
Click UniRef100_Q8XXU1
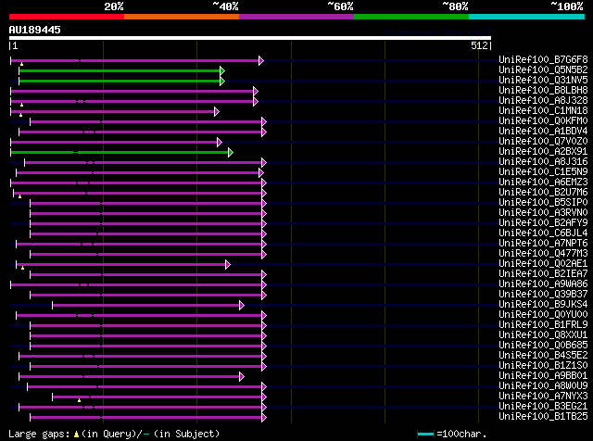click(543, 335)
